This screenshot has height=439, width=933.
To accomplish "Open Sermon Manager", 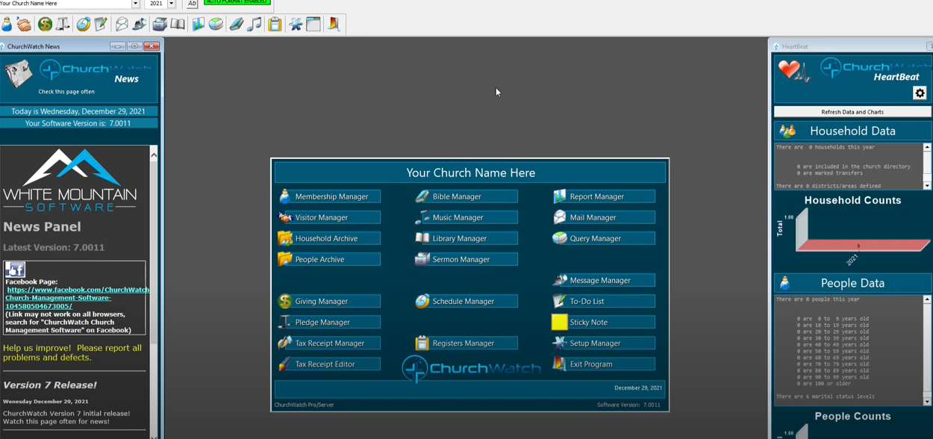I will (466, 259).
